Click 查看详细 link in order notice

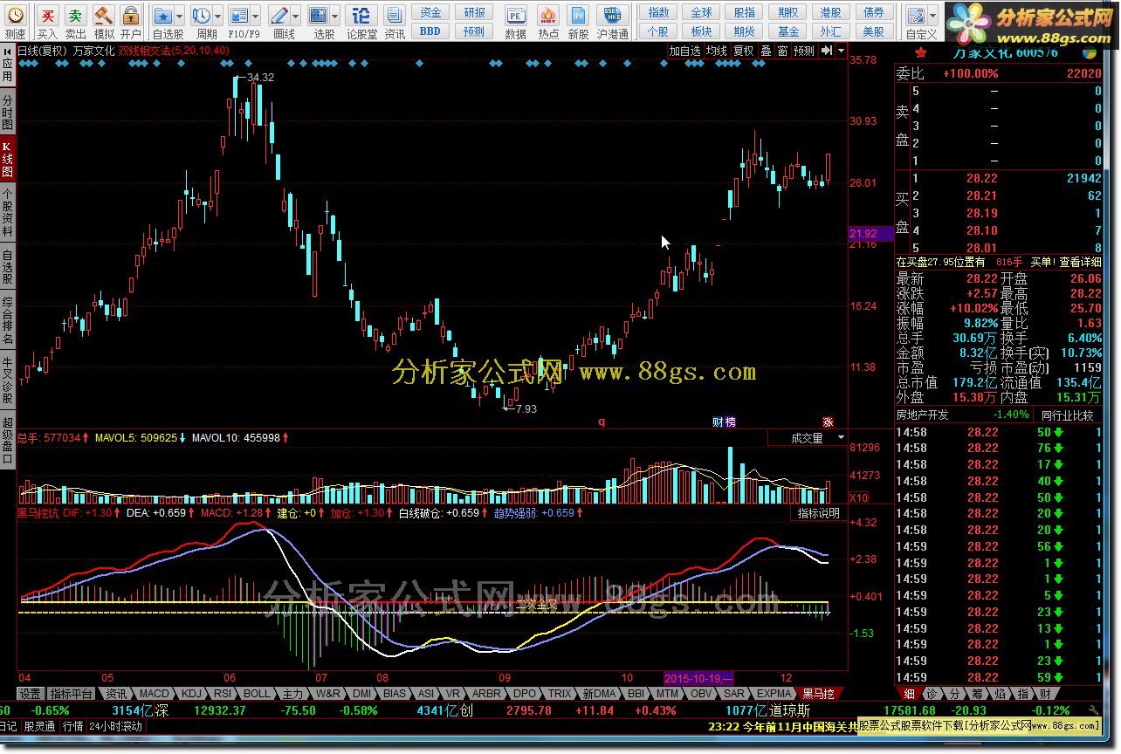click(x=1079, y=262)
